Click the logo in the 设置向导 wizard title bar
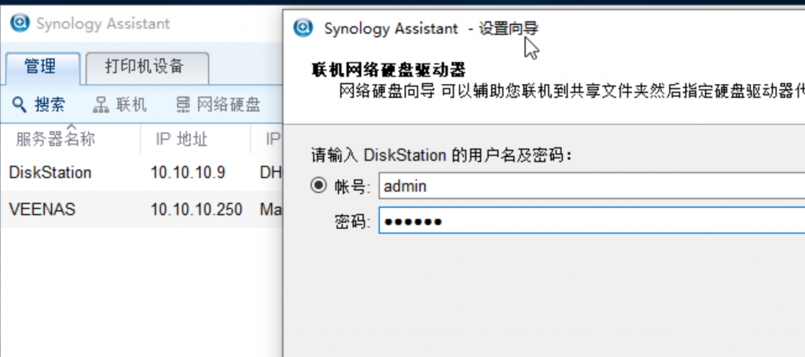 [303, 28]
